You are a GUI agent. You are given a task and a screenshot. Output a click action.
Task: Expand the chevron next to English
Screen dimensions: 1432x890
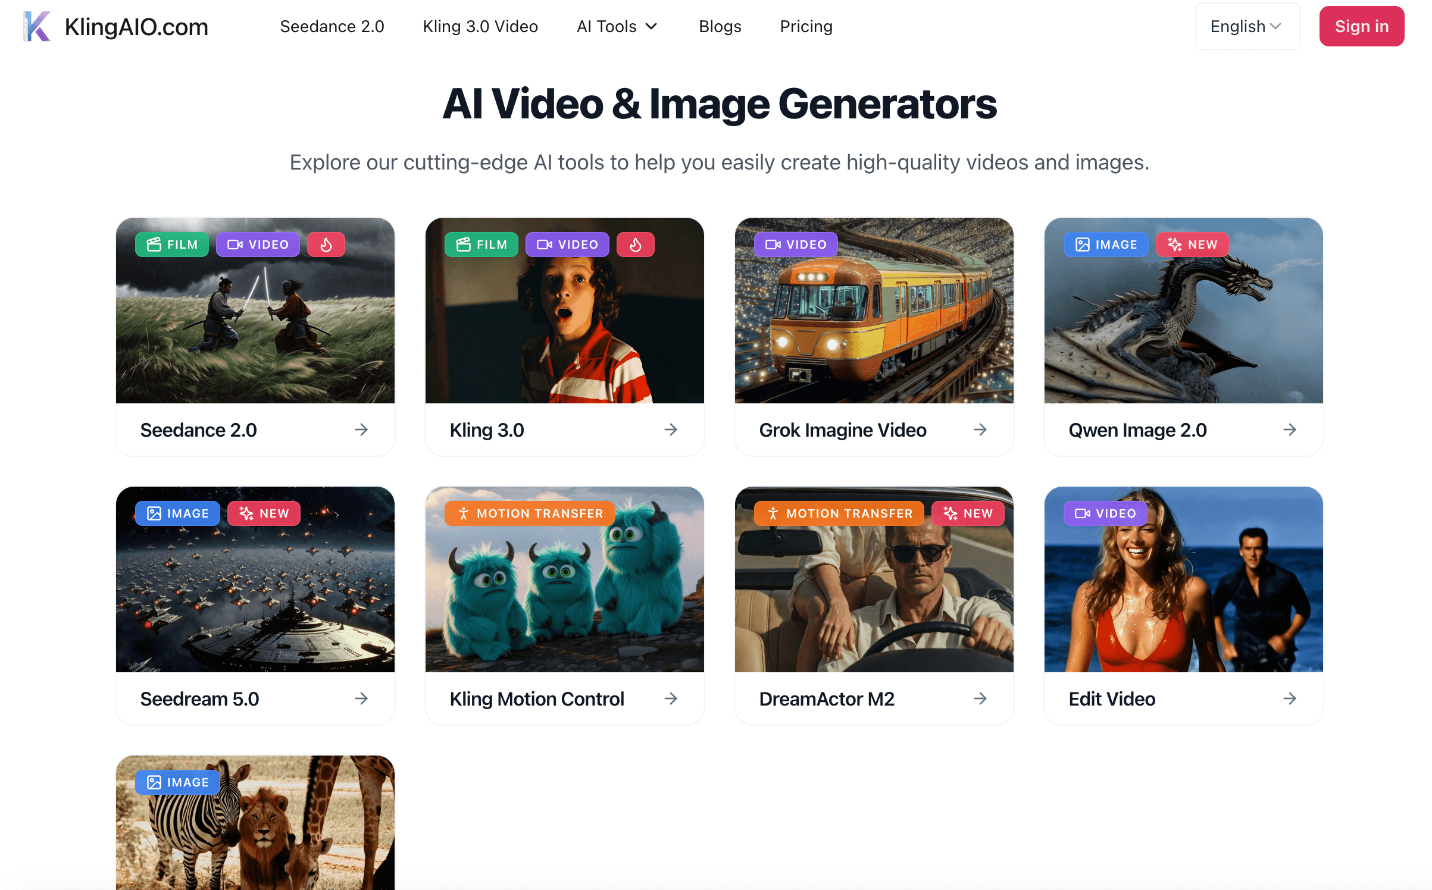tap(1275, 26)
